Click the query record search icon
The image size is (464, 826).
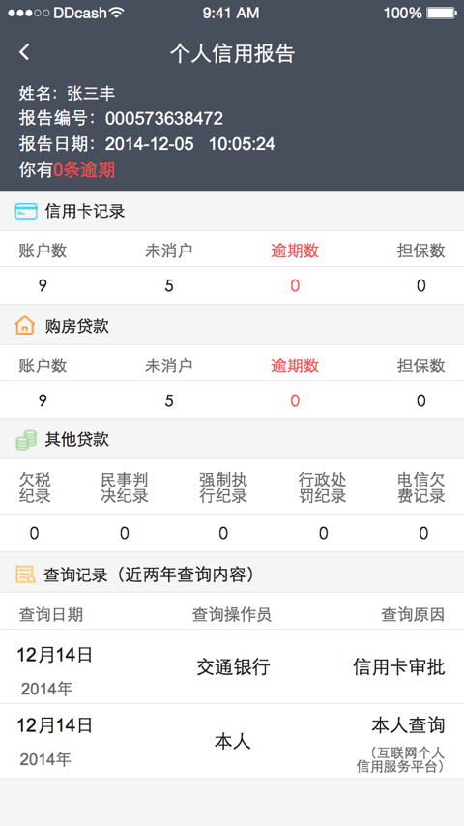click(x=25, y=575)
